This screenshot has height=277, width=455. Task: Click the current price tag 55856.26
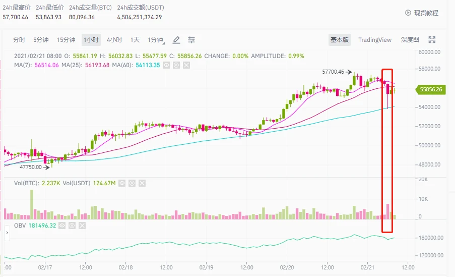[431, 89]
